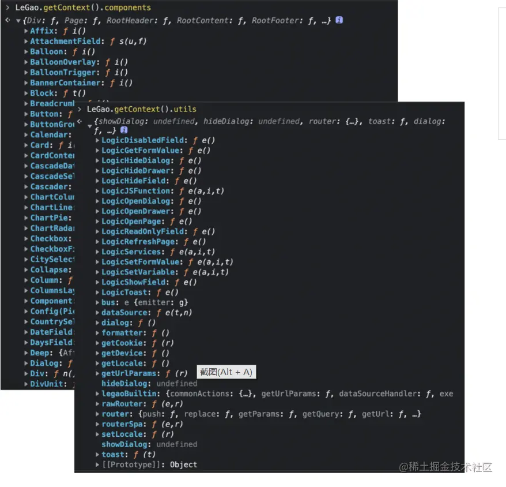Expand the getCookie function
506x487 pixels.
point(97,343)
